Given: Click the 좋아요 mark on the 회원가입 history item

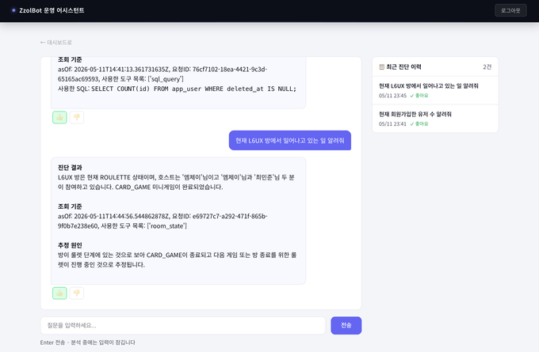Looking at the screenshot, I should click(x=419, y=124).
